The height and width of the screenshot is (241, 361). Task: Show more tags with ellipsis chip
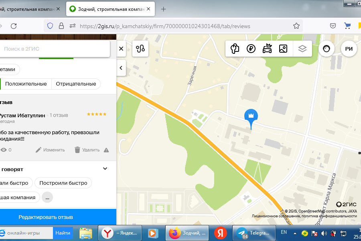[47, 197]
